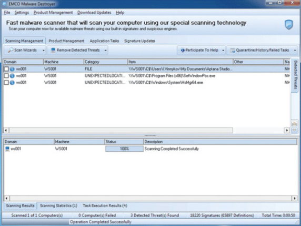The height and width of the screenshot is (226, 301).
Task: Click the Quarantine/History/Failed Tasks icon
Action: [x=233, y=51]
